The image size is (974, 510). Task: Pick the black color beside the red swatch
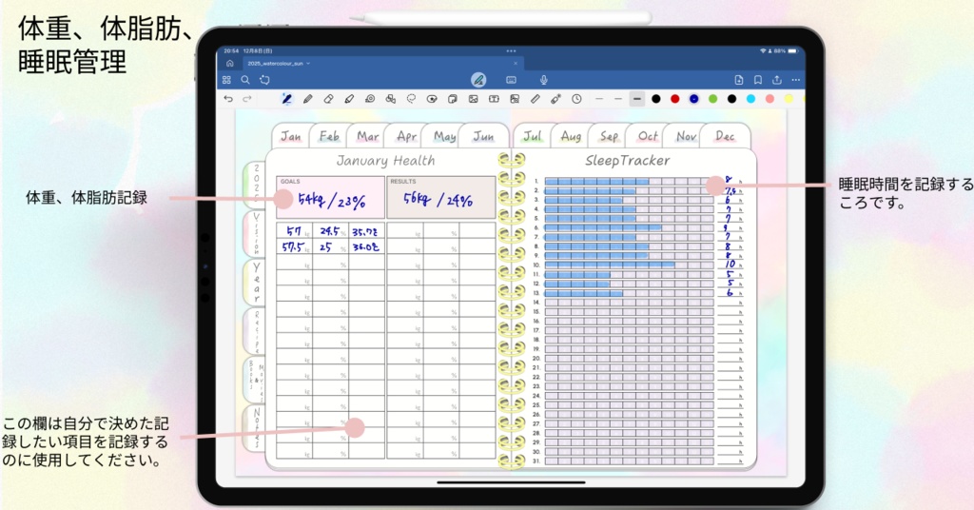pos(656,99)
